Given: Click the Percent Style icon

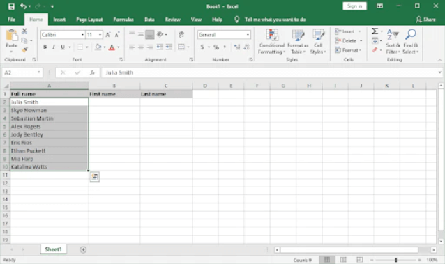Looking at the screenshot, I should pyautogui.click(x=216, y=47).
